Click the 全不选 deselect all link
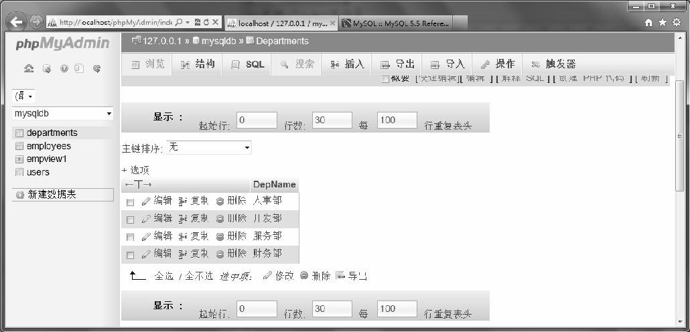690x332 pixels. (198, 276)
